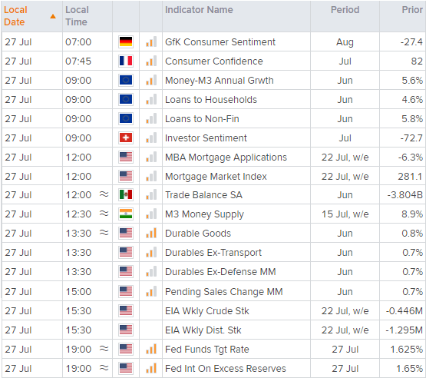Click the importance bars for Fed Int On Excess Reserves
Screen dimensions: 426x378
151,368
